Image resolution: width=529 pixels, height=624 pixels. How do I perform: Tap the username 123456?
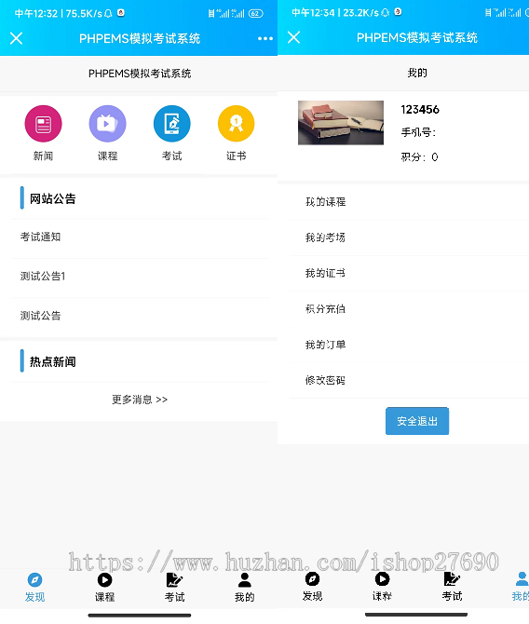click(420, 110)
